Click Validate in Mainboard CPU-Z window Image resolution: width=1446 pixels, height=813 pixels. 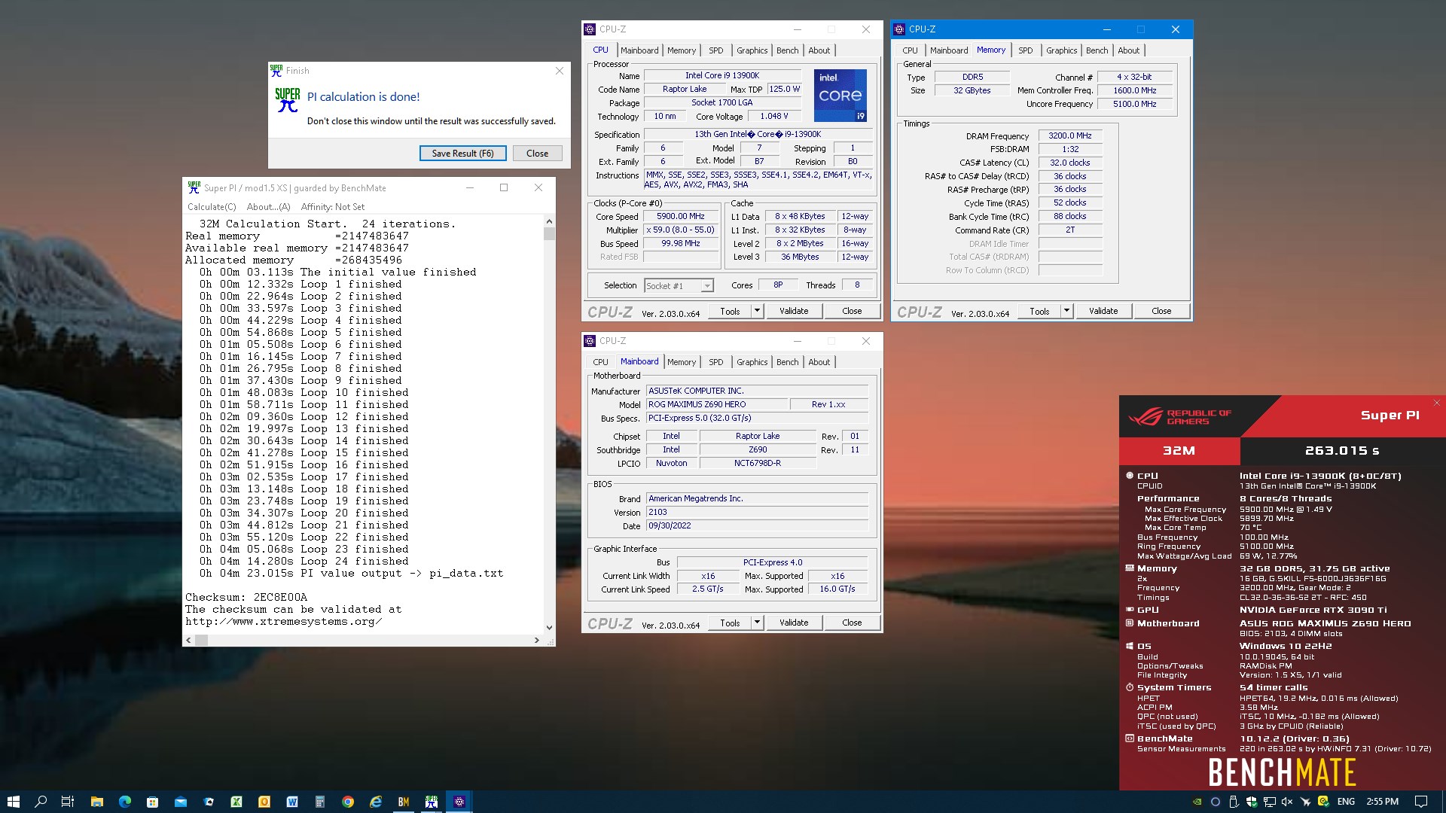[794, 623]
